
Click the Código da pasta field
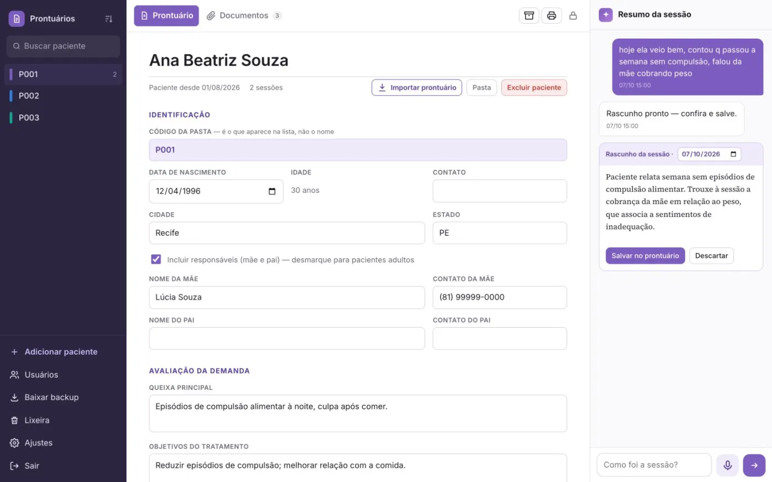tap(358, 150)
